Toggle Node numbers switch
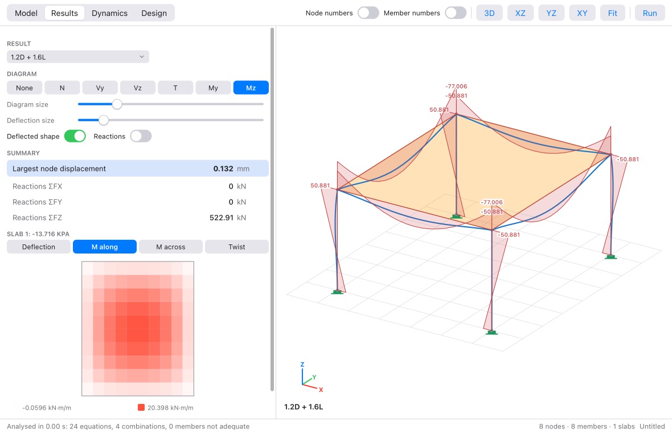672x433 pixels. coord(368,13)
